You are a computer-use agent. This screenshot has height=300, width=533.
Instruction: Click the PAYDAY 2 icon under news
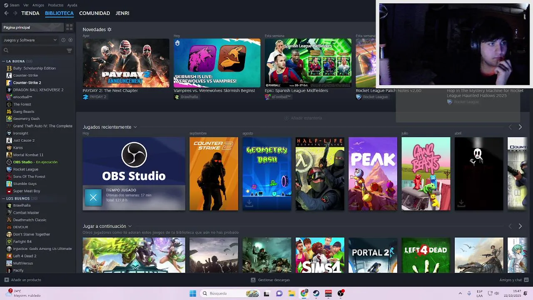coord(85,97)
